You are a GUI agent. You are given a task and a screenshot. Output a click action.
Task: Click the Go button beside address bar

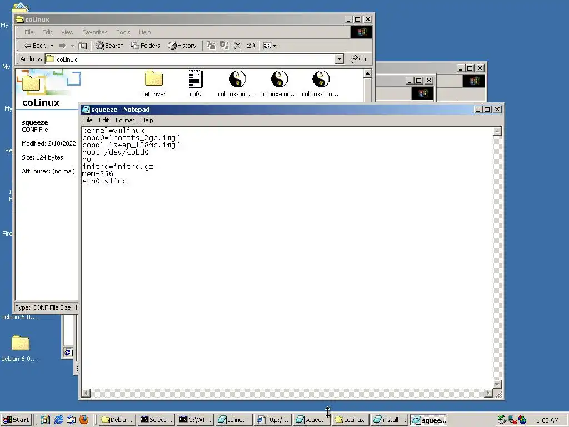(x=358, y=59)
